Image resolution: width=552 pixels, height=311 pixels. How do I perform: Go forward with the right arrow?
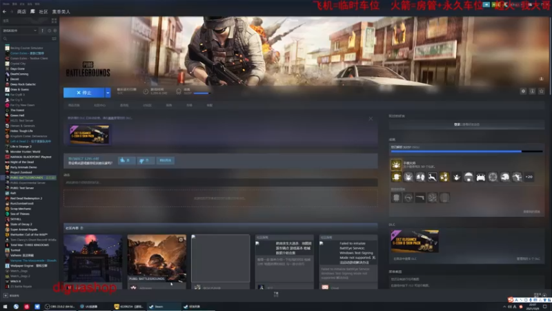click(11, 12)
